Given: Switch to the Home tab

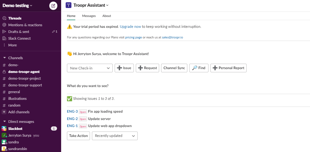Looking at the screenshot, I should (71, 16).
